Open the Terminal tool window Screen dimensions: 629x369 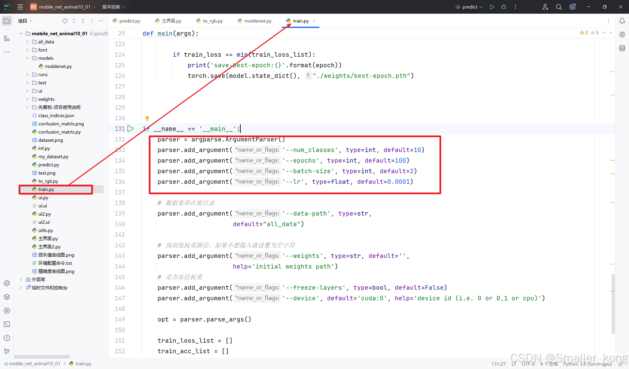pos(7,324)
